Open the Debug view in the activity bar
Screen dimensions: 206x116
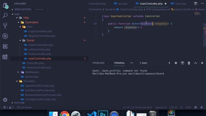click(5, 36)
